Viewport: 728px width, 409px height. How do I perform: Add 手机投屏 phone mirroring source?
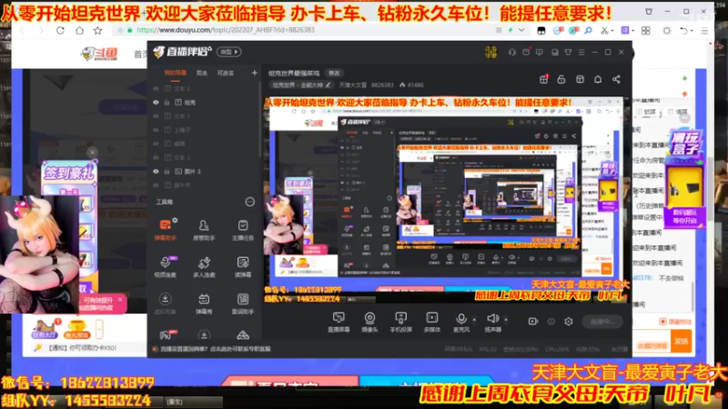400,322
